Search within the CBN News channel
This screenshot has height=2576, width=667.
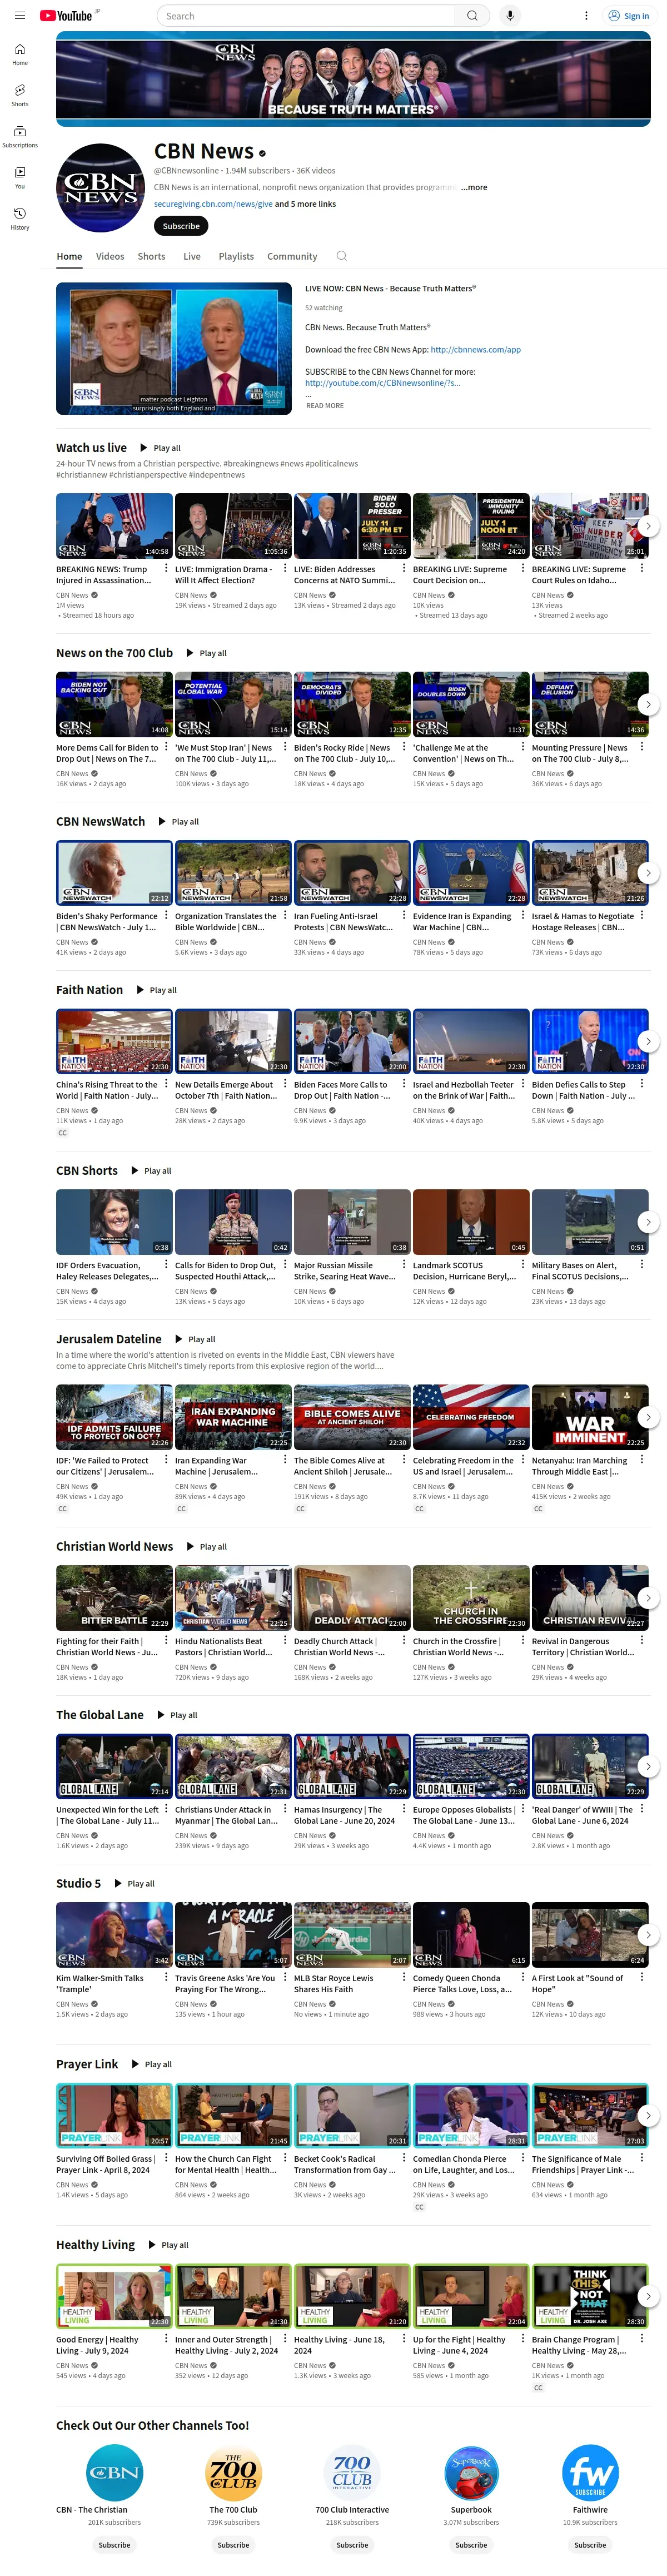coord(341,256)
